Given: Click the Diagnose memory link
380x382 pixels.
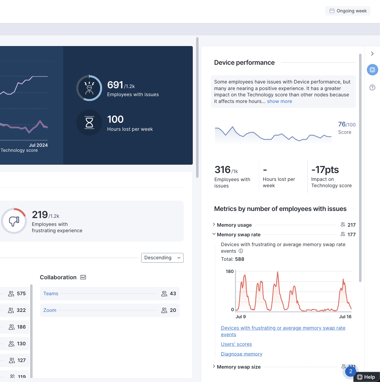Looking at the screenshot, I should pyautogui.click(x=242, y=354).
